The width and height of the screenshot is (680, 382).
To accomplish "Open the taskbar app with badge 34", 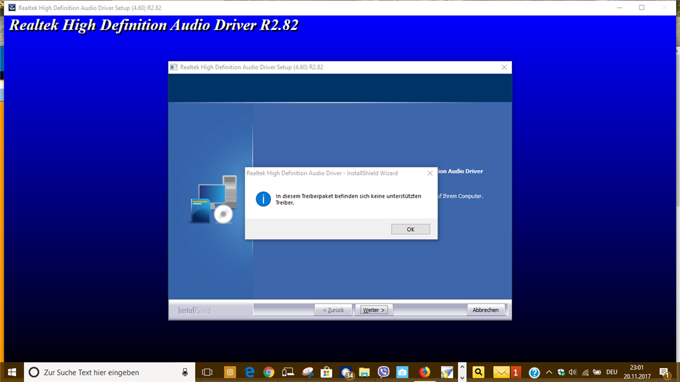I will point(347,373).
